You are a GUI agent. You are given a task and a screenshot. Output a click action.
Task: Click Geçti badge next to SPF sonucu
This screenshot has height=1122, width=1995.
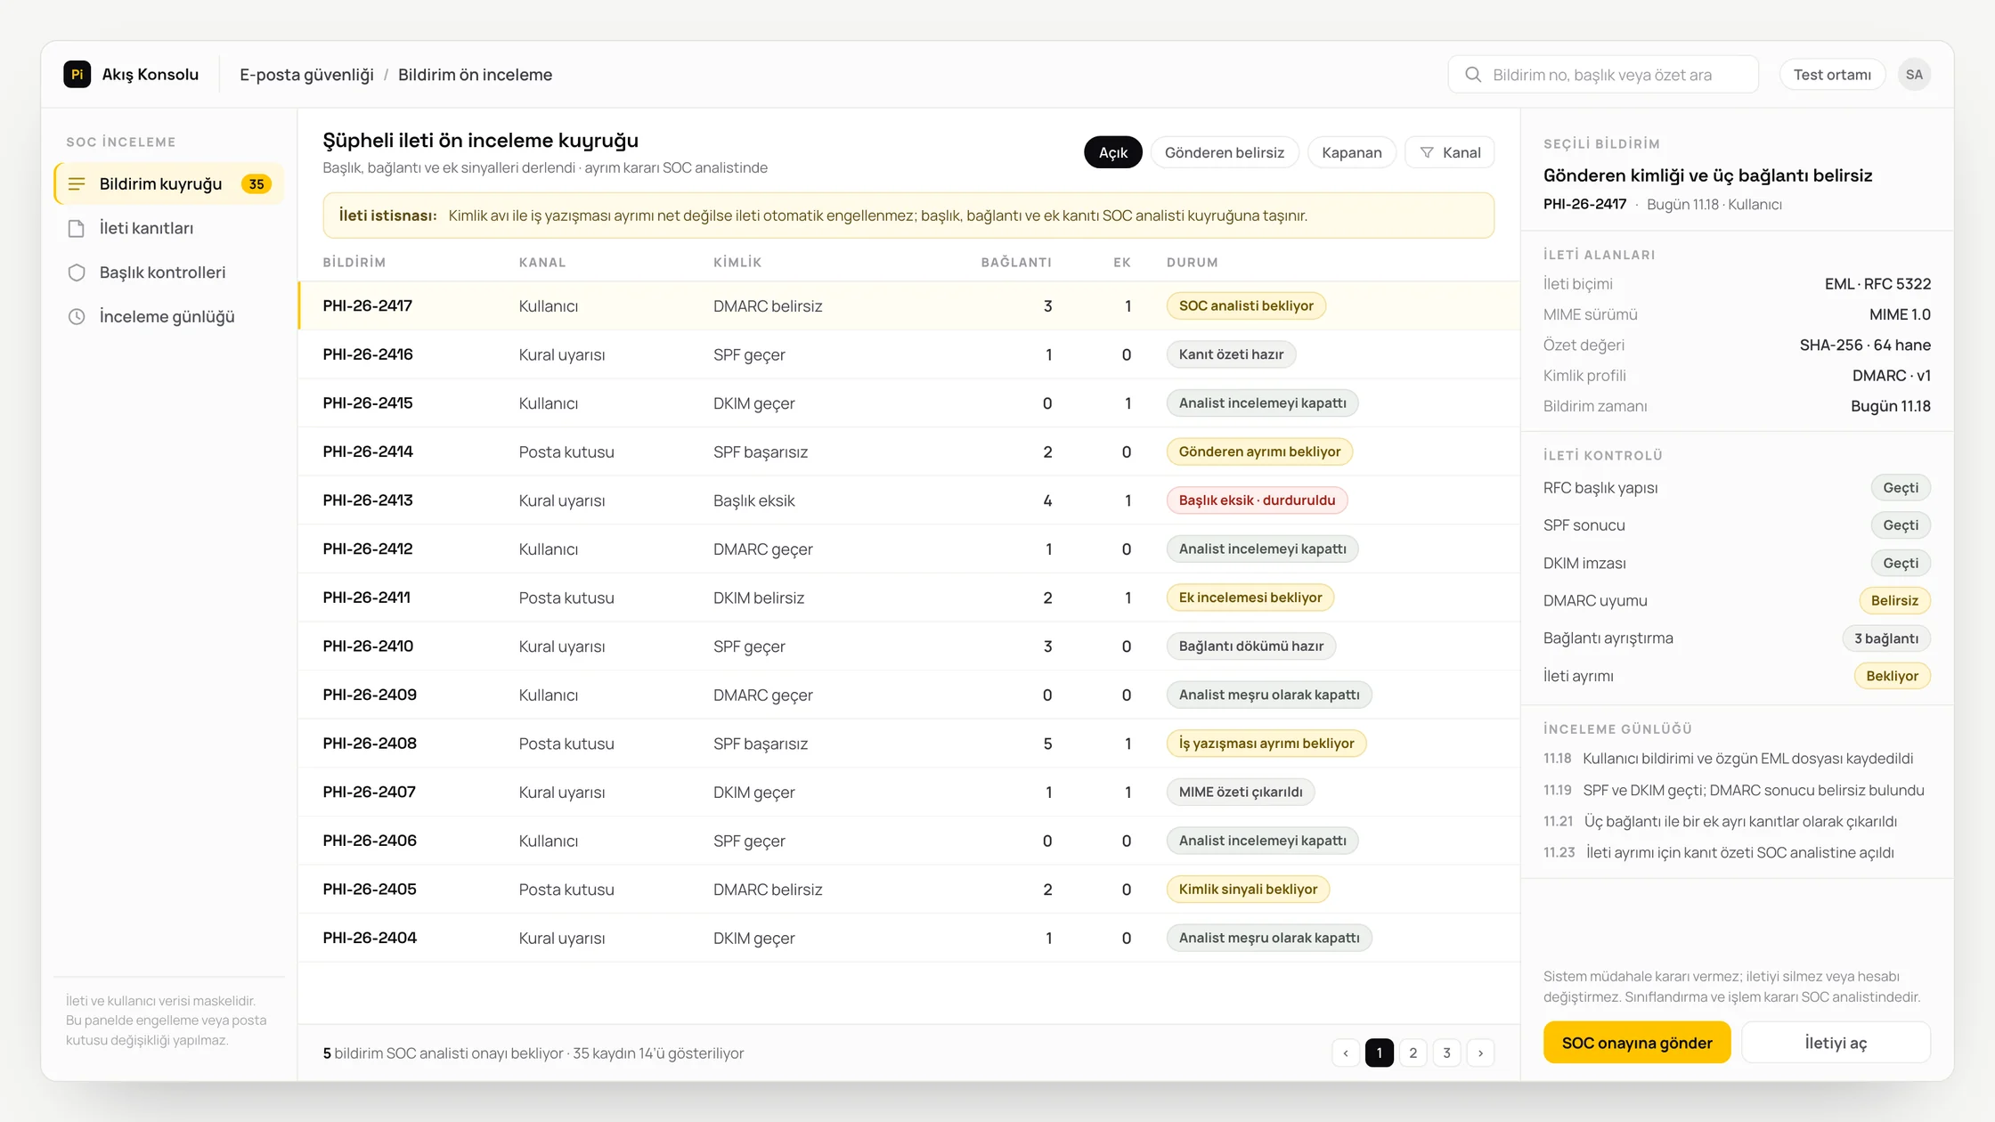(x=1901, y=525)
